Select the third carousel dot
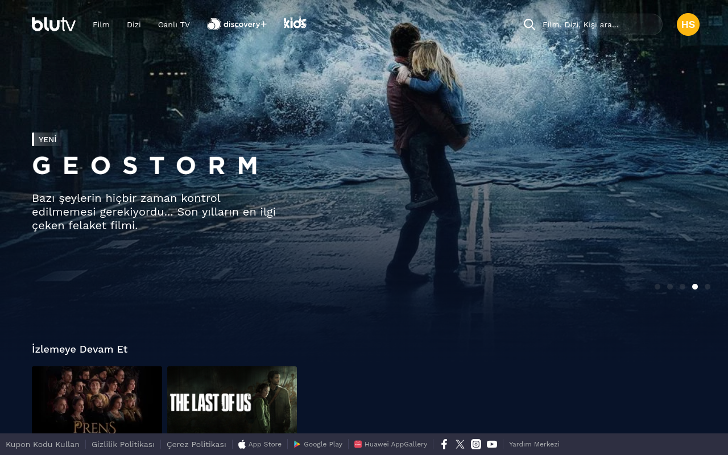Viewport: 728px width, 455px height. pos(682,287)
